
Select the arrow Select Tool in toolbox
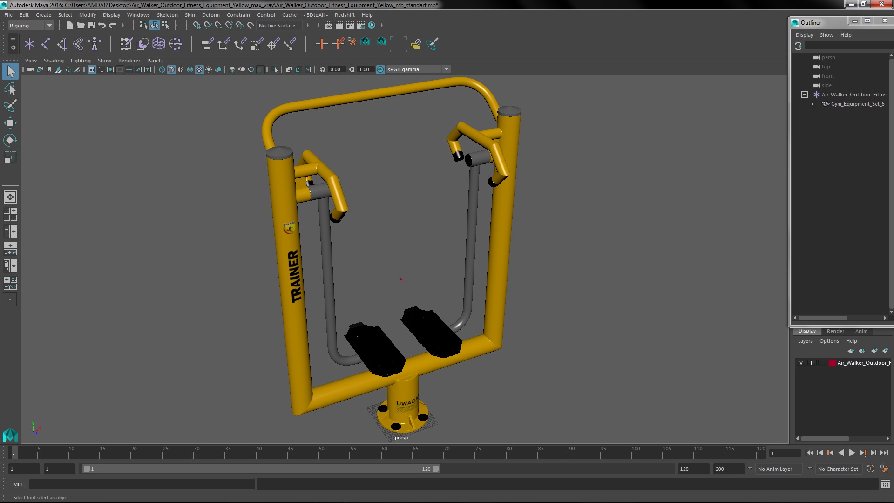point(10,71)
